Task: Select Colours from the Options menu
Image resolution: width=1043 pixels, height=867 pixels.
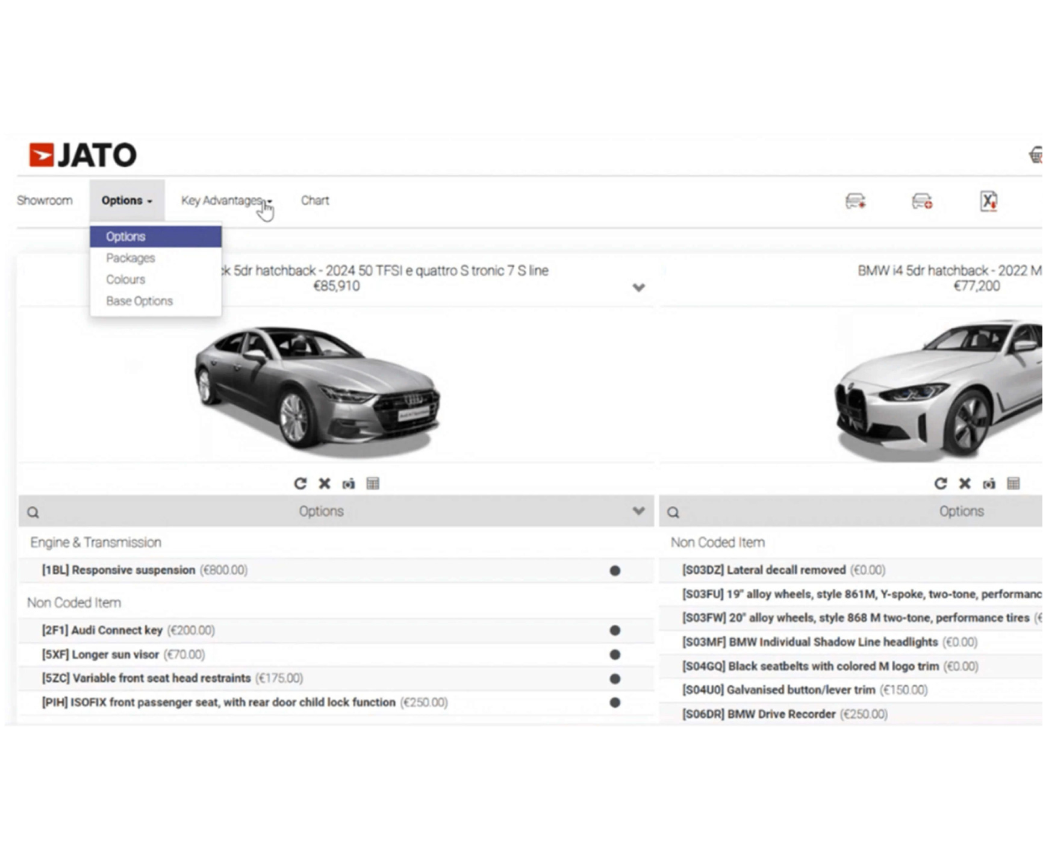Action: (125, 279)
